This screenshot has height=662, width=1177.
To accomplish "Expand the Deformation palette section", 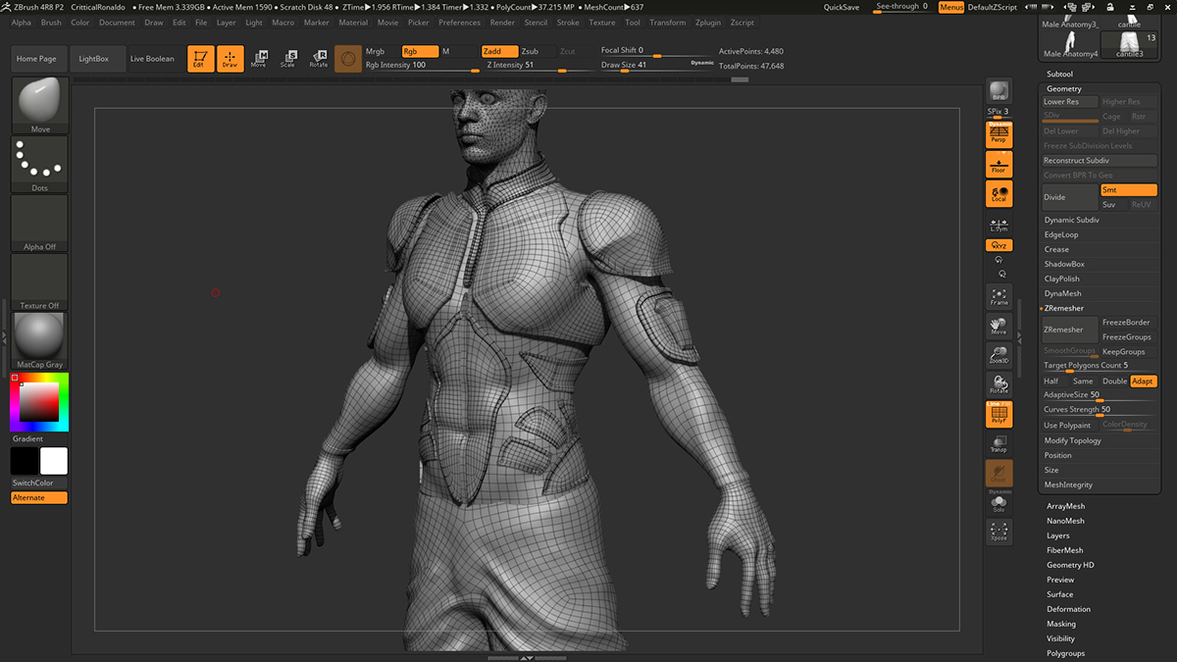I will click(1068, 609).
